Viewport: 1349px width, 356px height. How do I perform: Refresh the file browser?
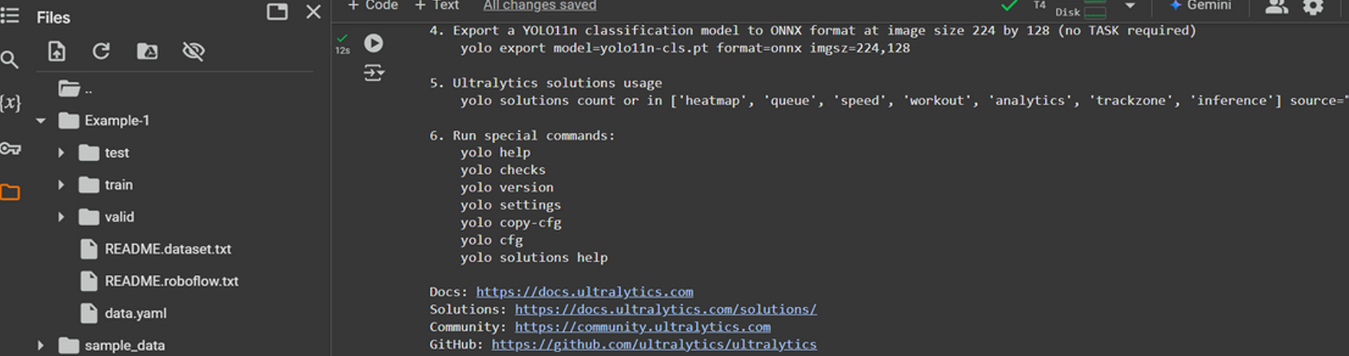coord(101,52)
